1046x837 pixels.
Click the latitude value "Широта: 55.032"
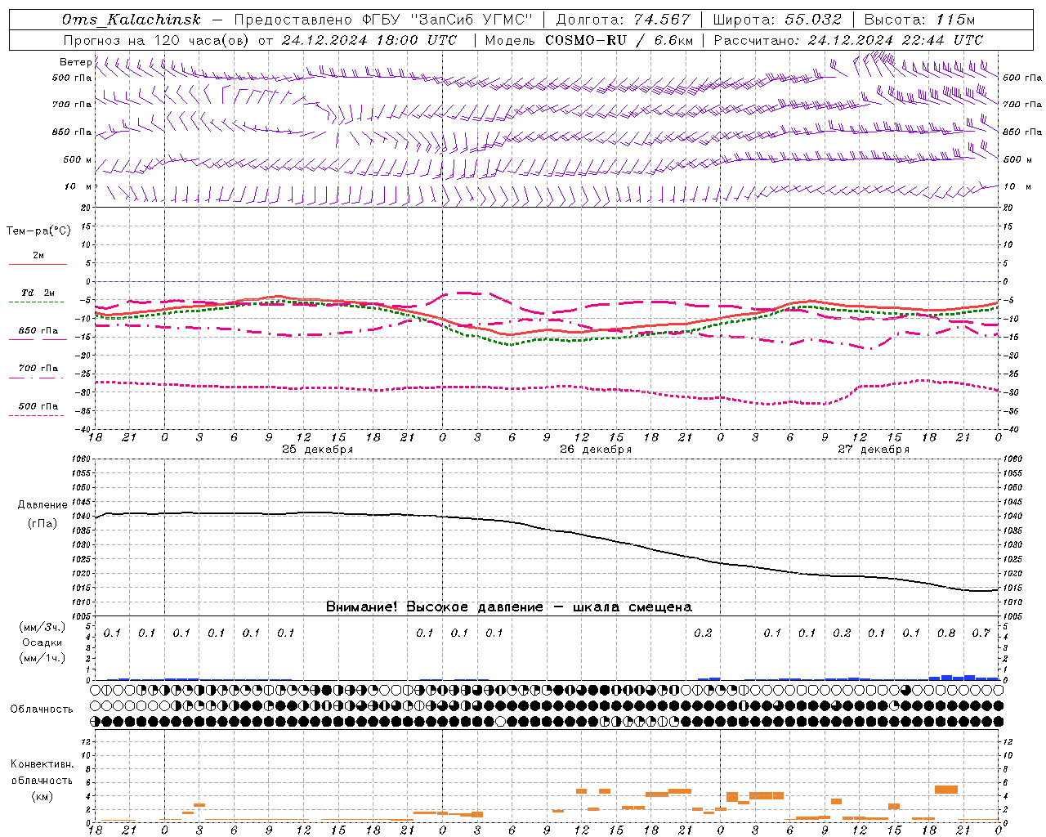point(777,20)
